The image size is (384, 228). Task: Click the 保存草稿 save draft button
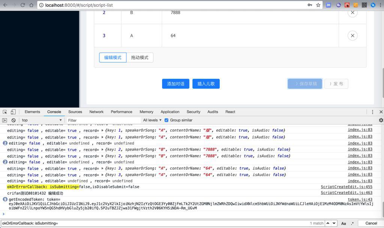305,84
